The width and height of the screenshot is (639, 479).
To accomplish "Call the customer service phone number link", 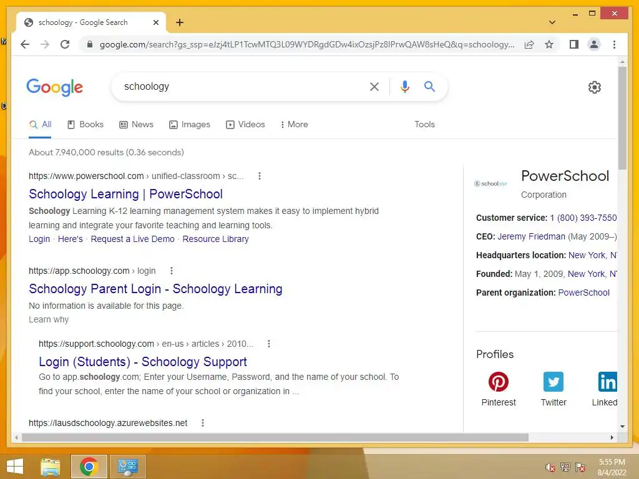I will 583,218.
